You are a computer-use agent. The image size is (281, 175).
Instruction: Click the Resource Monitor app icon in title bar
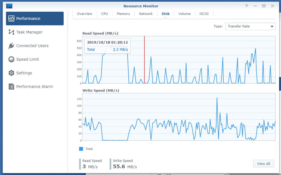9,6
